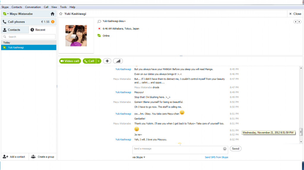Open the Call menu
Screen dimensions: 304x170
(46, 7)
